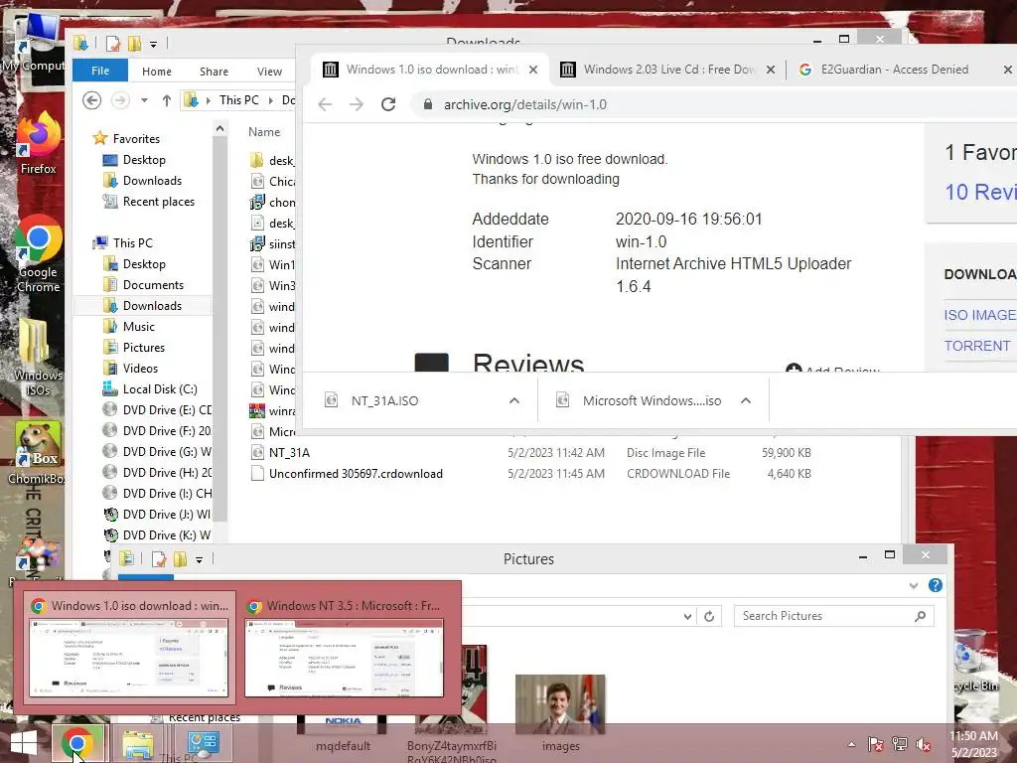Open the Windows ISOs desktop folder
This screenshot has width=1017, height=763.
[39, 357]
